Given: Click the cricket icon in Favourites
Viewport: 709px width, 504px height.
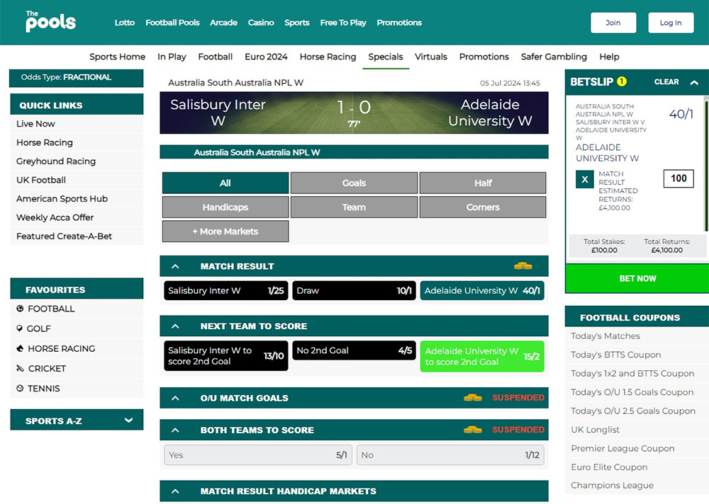Looking at the screenshot, I should pos(20,368).
